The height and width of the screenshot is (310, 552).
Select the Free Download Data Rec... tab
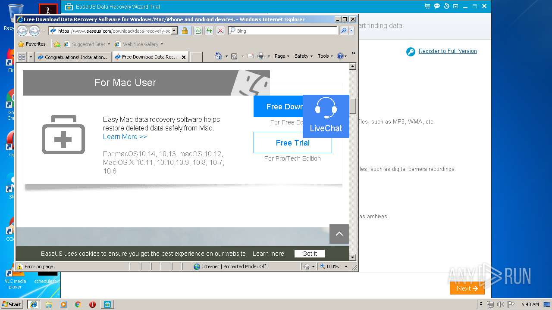click(147, 57)
